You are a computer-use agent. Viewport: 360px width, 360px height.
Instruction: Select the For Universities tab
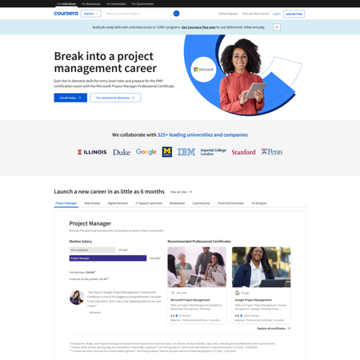pos(116,4)
